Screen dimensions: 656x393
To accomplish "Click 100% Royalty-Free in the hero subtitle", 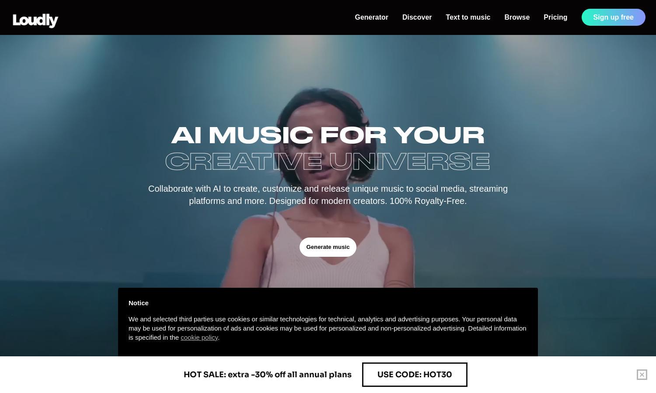I will [x=428, y=201].
